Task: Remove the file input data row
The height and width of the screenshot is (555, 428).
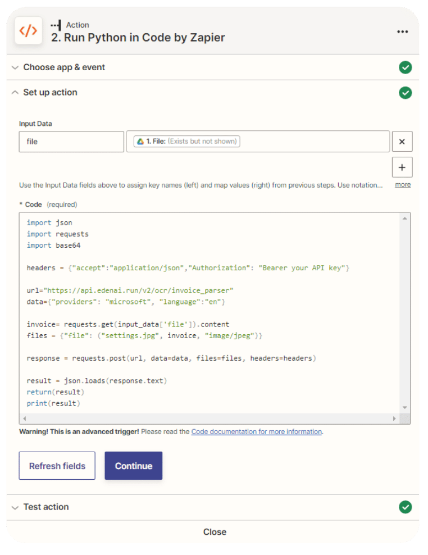Action: 402,142
